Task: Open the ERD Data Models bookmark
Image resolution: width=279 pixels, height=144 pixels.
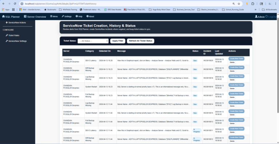Action: (113, 9)
